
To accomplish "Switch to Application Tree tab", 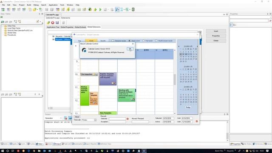I will click(x=53, y=27).
